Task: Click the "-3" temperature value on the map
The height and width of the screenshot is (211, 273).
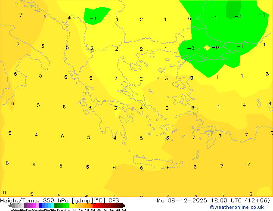Action: 238,16
